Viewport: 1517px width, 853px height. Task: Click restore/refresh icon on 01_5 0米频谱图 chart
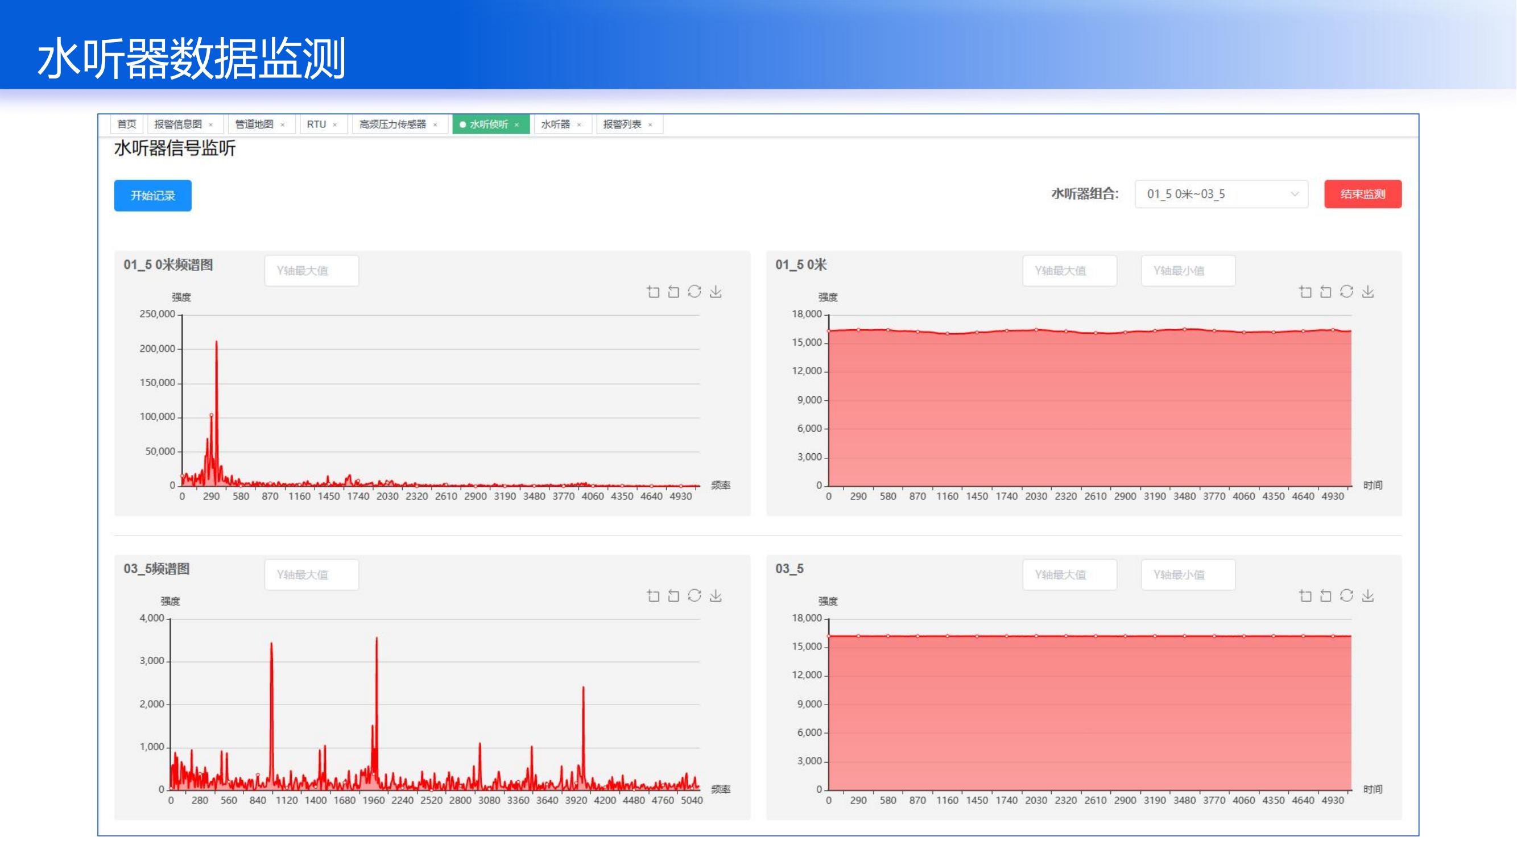pos(695,292)
